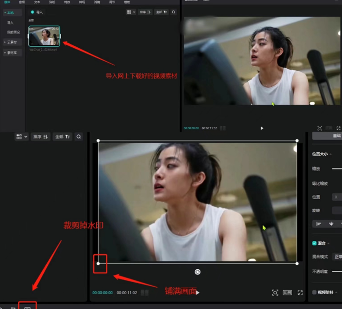342x309 pixels.
Task: Open the 比例 aspect ratio button in the lower preview
Action: point(287,293)
